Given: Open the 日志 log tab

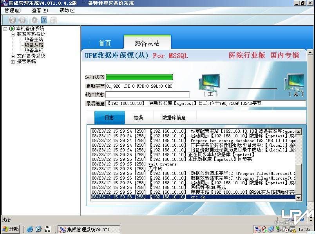Looking at the screenshot, I should 109,118.
